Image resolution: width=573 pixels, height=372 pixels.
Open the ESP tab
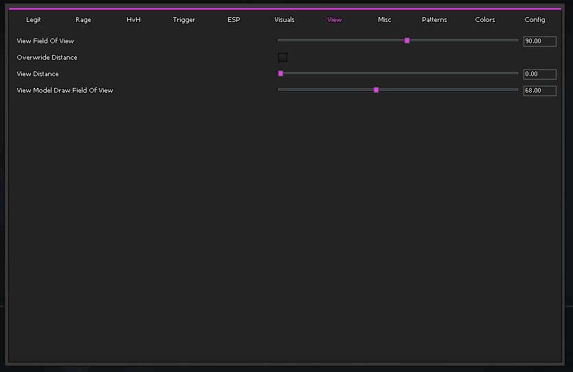[234, 20]
